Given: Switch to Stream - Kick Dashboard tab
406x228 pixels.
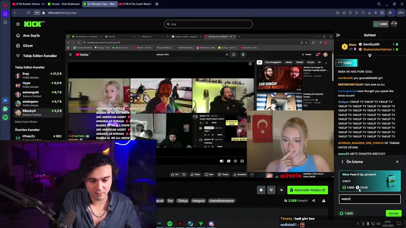Looking at the screenshot, I should (x=63, y=4).
